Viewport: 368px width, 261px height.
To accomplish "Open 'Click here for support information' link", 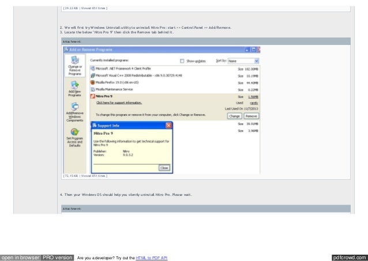I will (119, 103).
